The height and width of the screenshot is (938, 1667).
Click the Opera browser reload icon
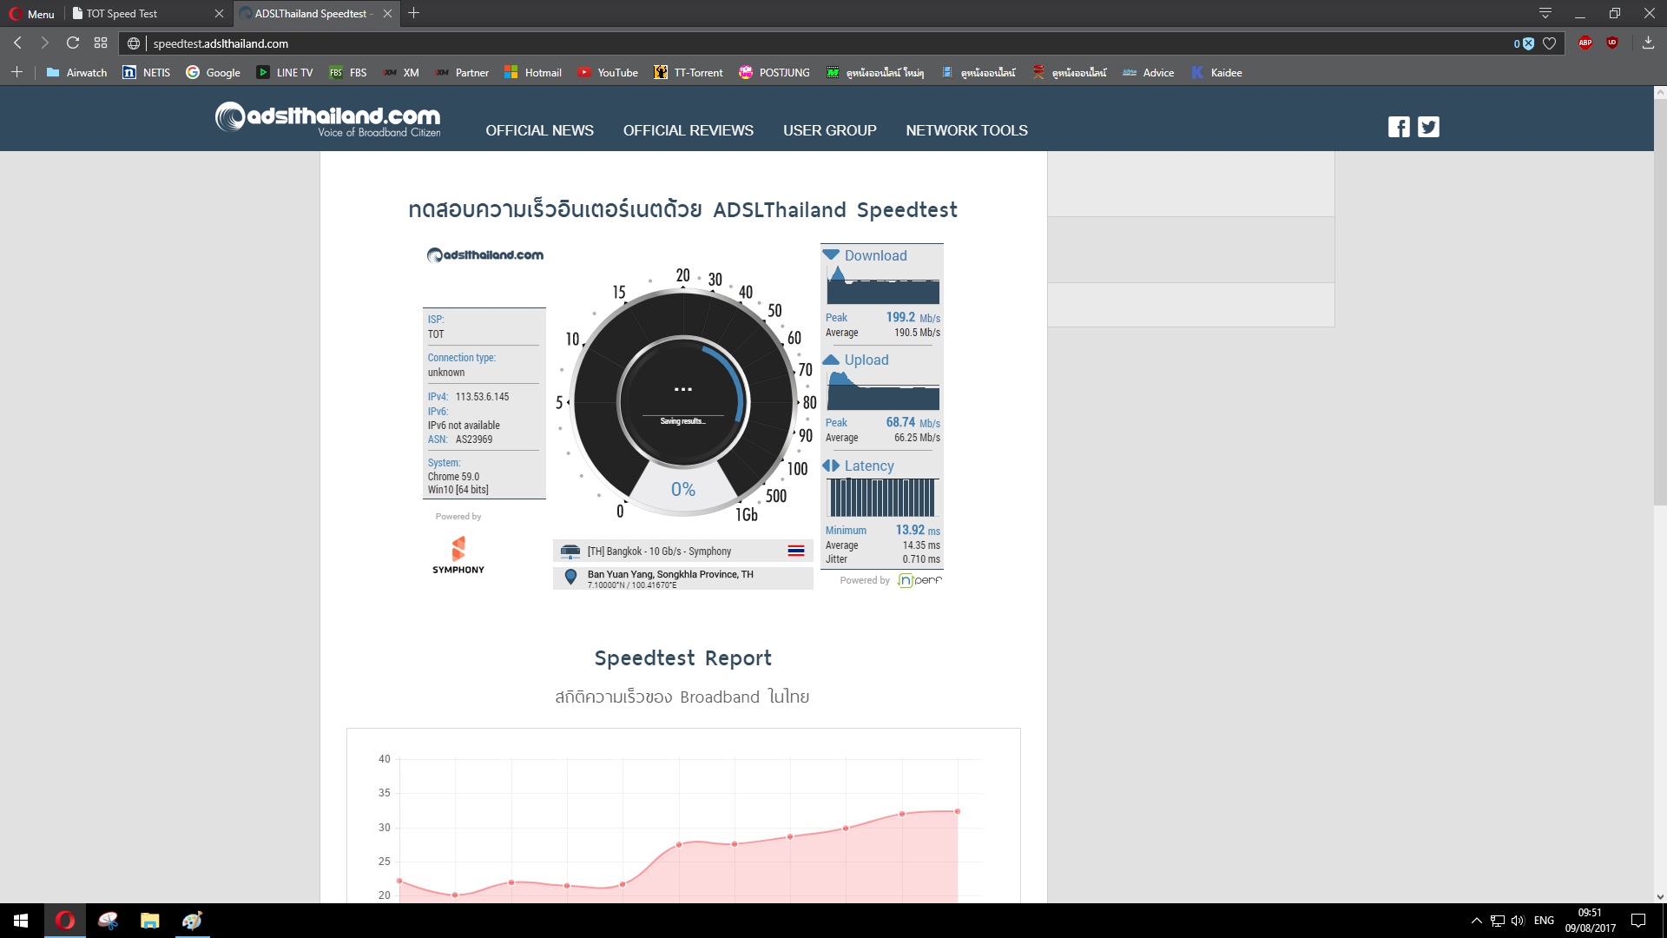[x=73, y=43]
